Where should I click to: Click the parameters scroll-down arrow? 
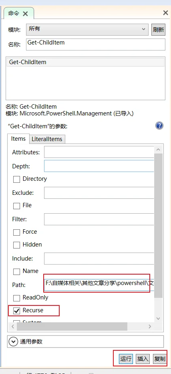[x=158, y=318]
